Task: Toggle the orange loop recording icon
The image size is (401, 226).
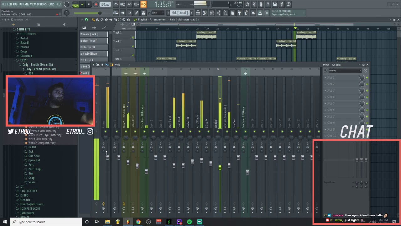Action: click(143, 4)
